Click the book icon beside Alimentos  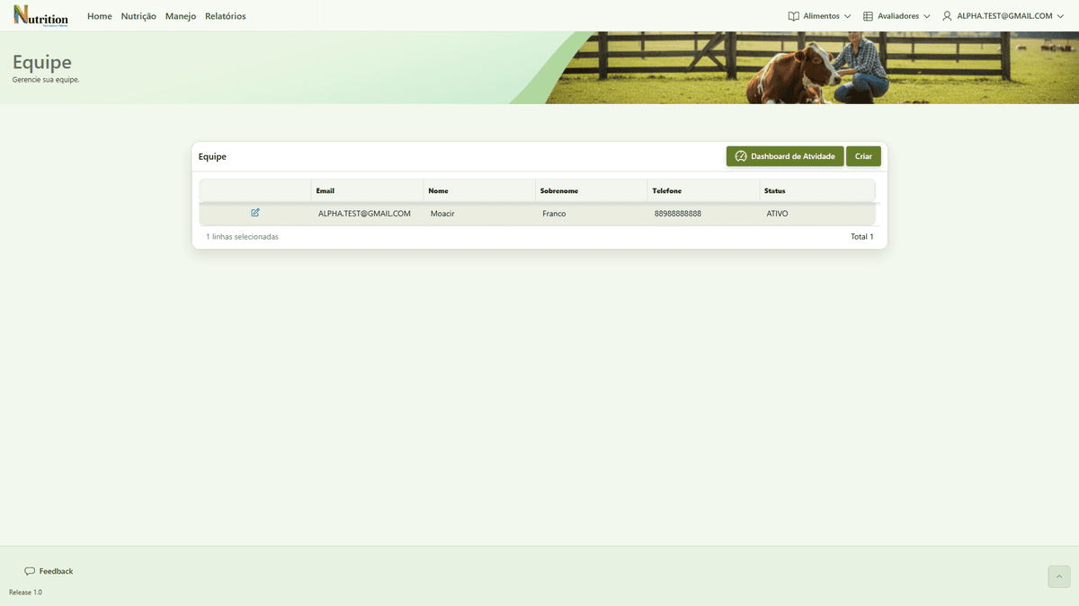pyautogui.click(x=794, y=16)
